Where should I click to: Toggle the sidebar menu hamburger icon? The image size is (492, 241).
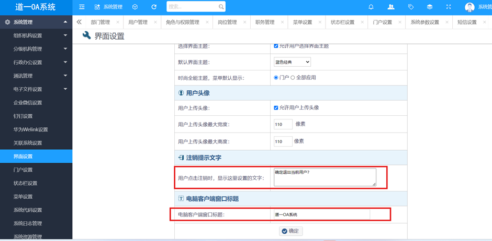pos(82,7)
